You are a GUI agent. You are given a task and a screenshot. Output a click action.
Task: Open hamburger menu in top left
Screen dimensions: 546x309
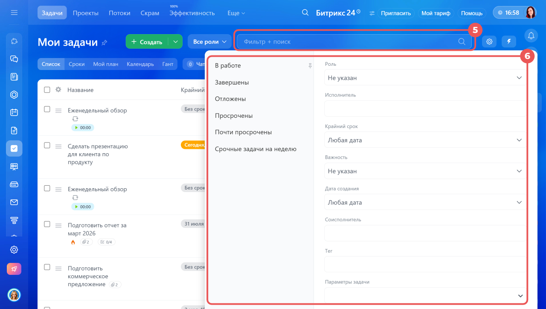14,13
